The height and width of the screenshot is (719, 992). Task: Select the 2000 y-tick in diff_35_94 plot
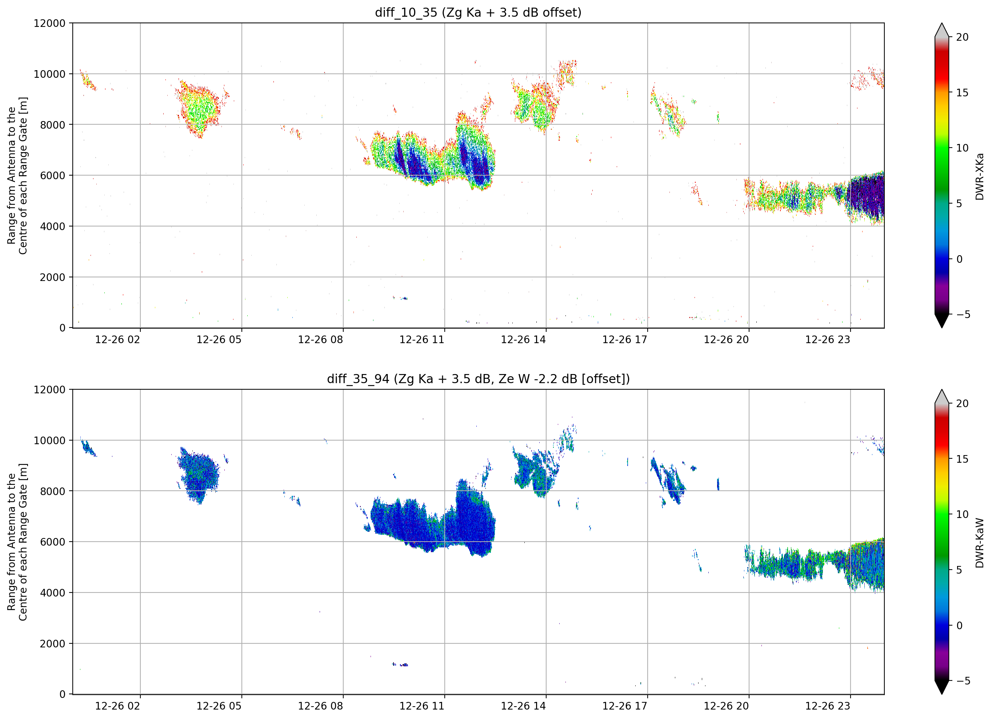coord(52,643)
